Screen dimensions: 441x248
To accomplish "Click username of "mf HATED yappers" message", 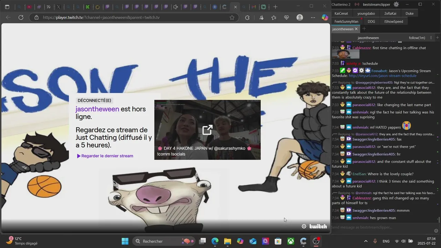I will click(360, 127).
